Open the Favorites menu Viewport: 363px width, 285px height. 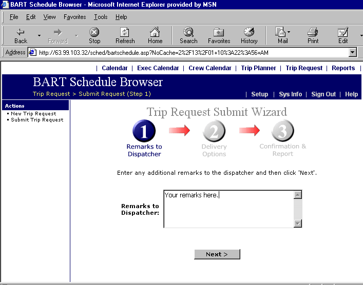75,17
